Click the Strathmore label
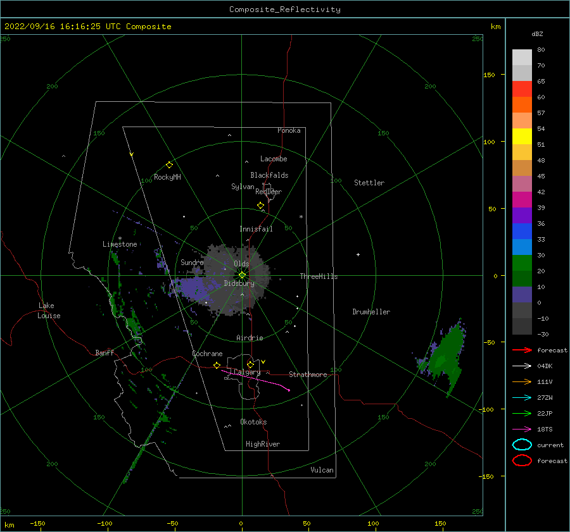Image resolution: width=570 pixels, height=532 pixels. coord(308,374)
